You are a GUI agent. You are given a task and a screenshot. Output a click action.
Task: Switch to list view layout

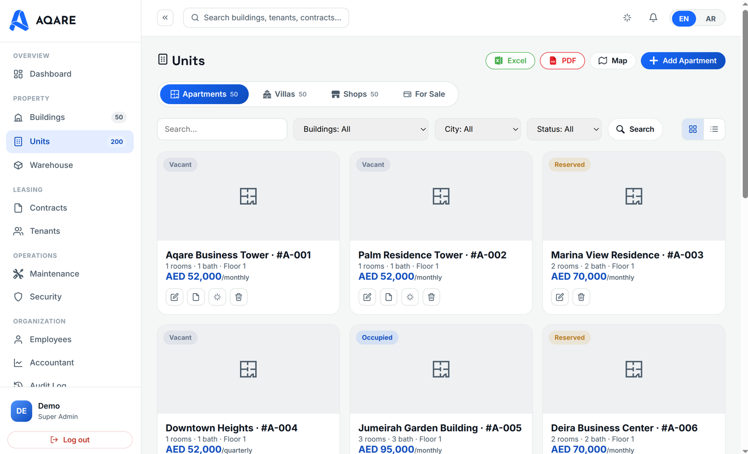click(714, 129)
